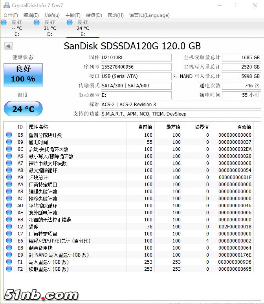264x304 pixels.
Task: Switch to the C: drive tab
Action: pyautogui.click(x=17, y=28)
